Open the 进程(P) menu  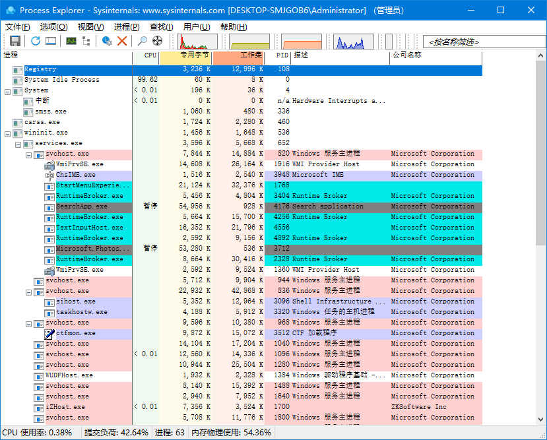[126, 27]
